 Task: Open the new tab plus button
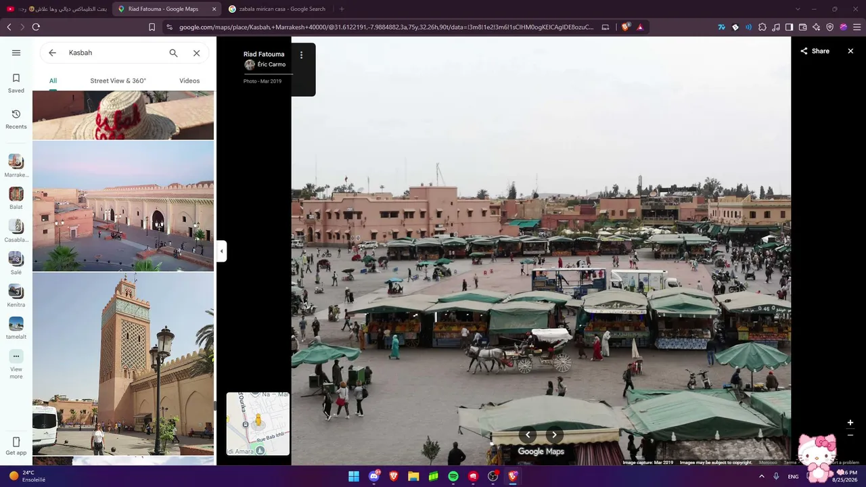click(x=342, y=9)
